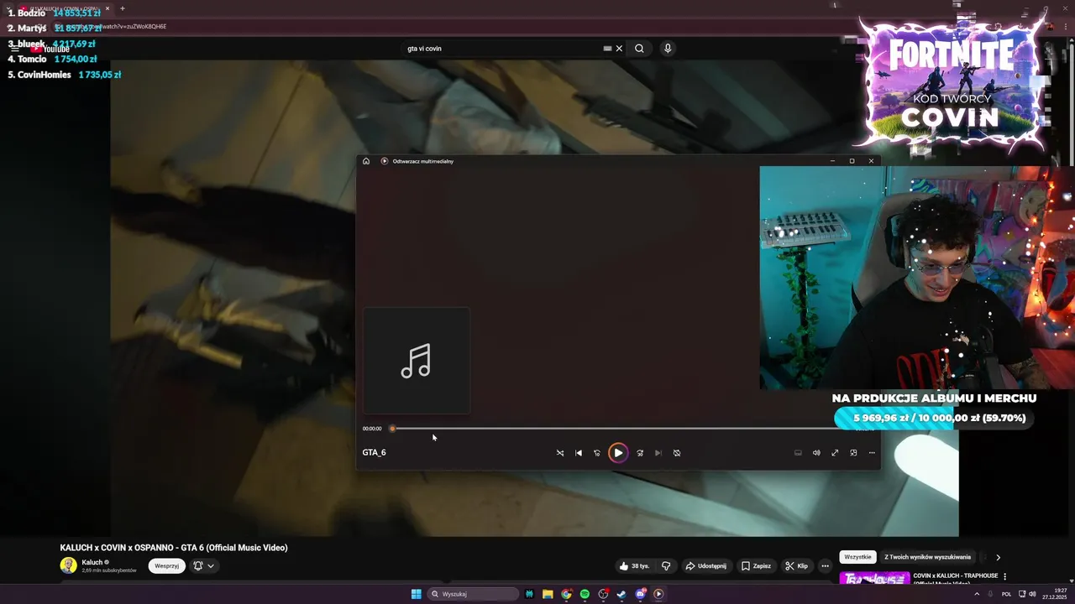Viewport: 1075px width, 604px height.
Task: Open the Kaluch channel avatar
Action: (x=68, y=565)
